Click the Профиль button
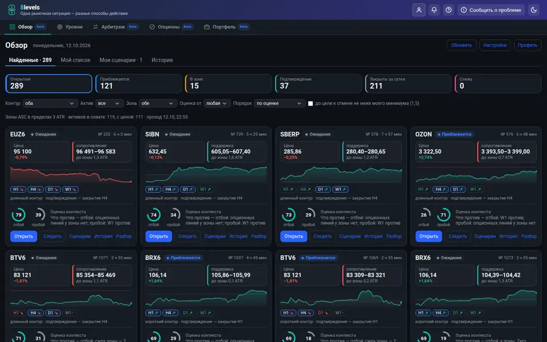The image size is (547, 342). 528,45
